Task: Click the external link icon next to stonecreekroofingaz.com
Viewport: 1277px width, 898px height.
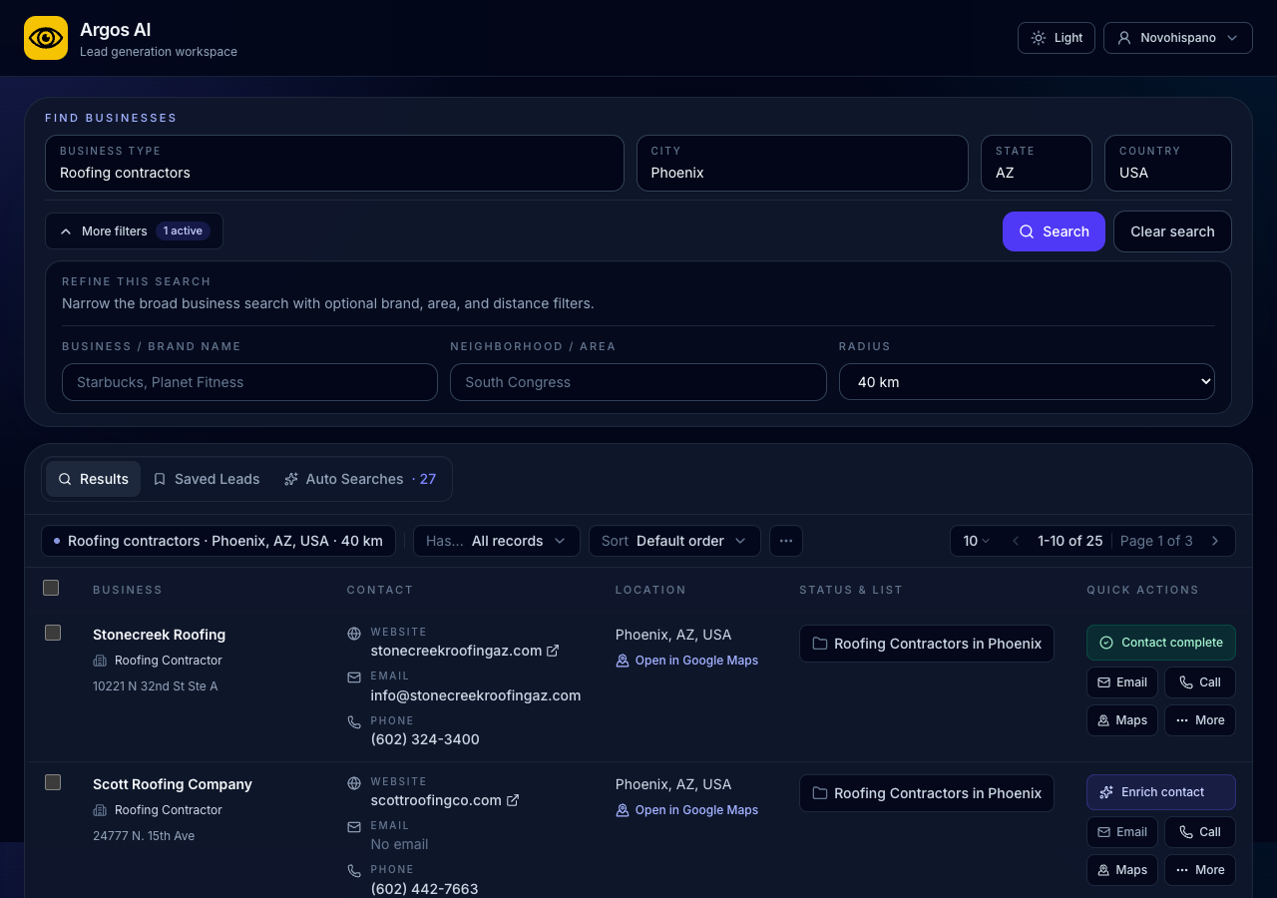Action: coord(554,651)
